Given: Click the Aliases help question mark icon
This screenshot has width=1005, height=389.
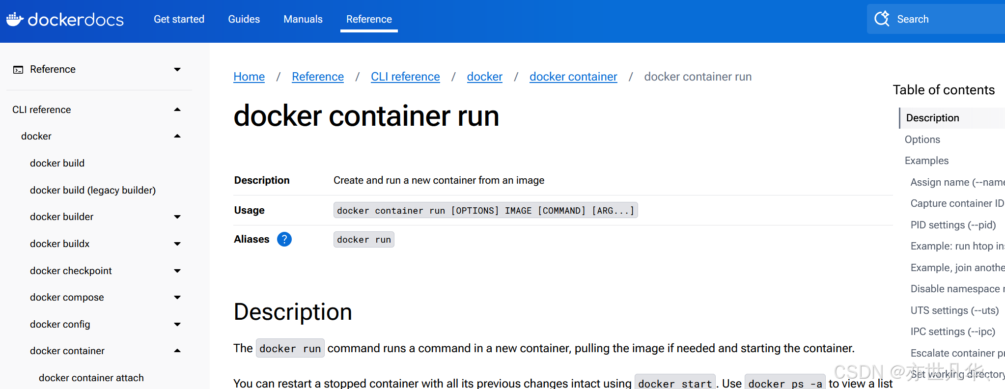Looking at the screenshot, I should (x=284, y=239).
